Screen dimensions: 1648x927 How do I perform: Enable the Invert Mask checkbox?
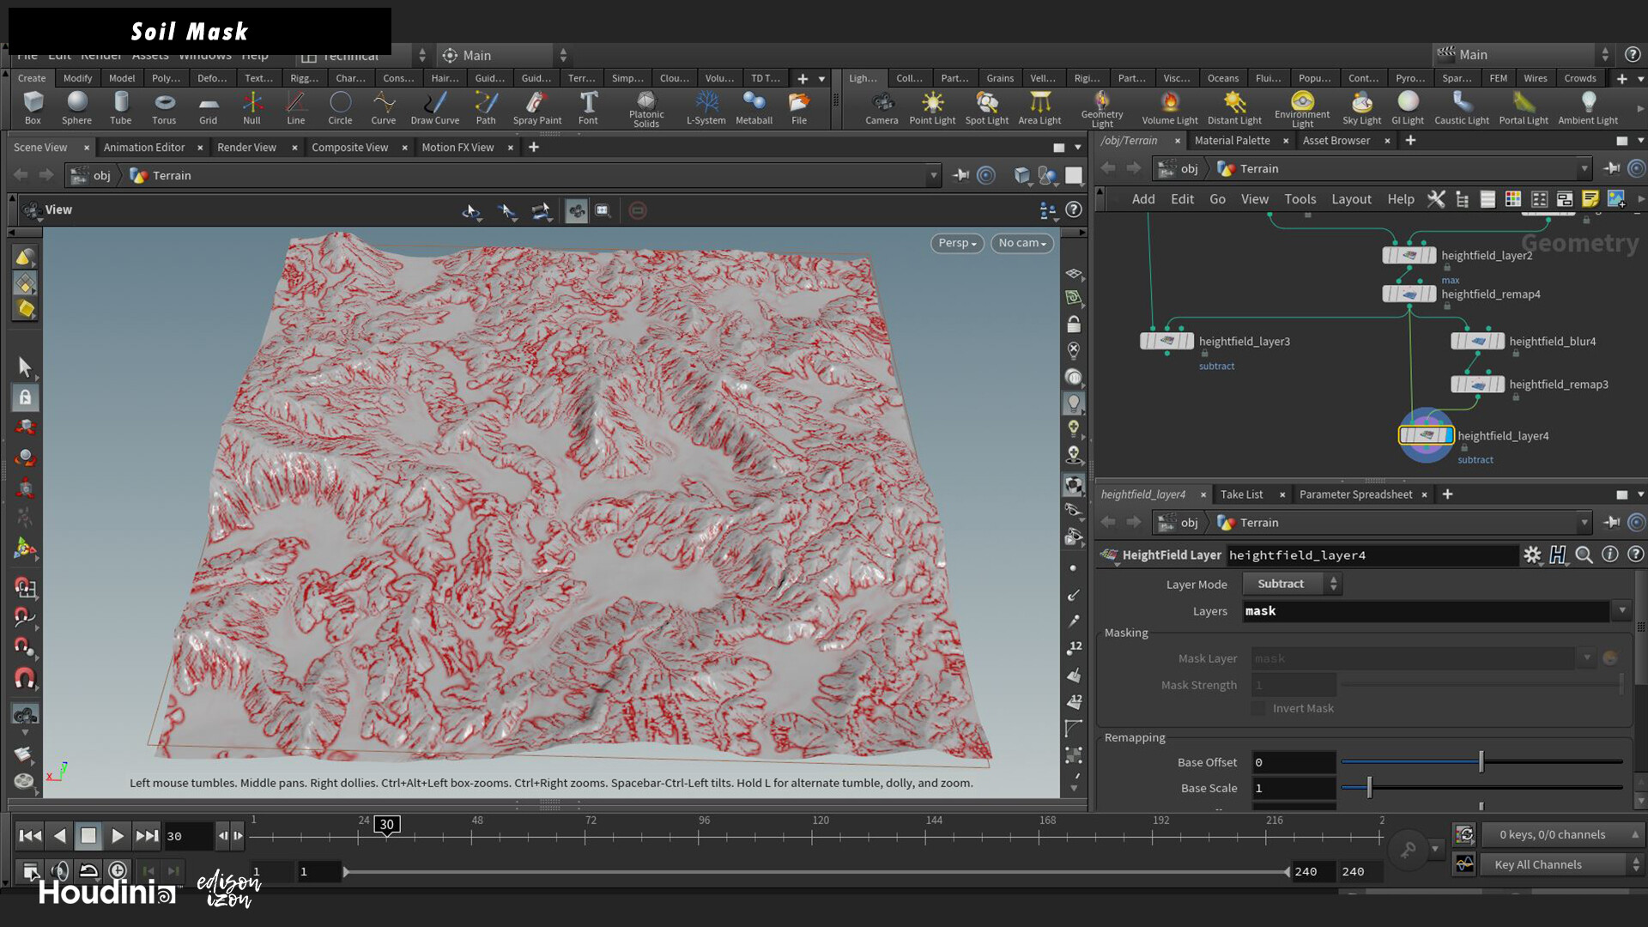1258,708
